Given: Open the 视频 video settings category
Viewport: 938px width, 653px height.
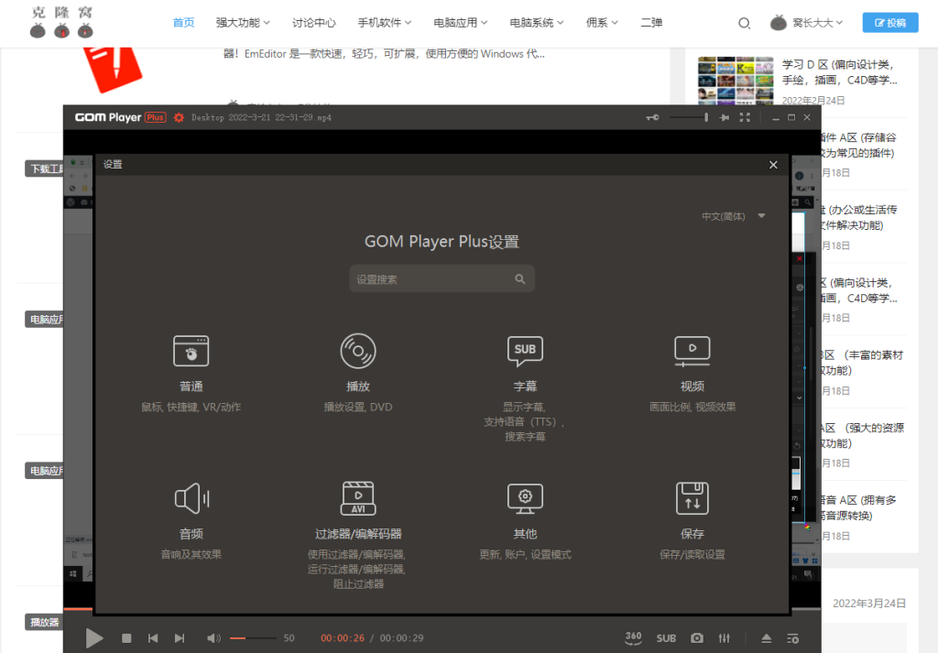Looking at the screenshot, I should tap(693, 375).
